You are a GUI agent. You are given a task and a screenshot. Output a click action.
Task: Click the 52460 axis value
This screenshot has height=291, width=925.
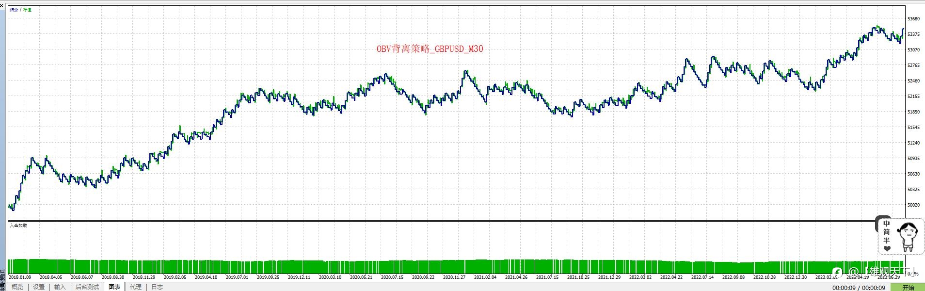[x=913, y=81]
